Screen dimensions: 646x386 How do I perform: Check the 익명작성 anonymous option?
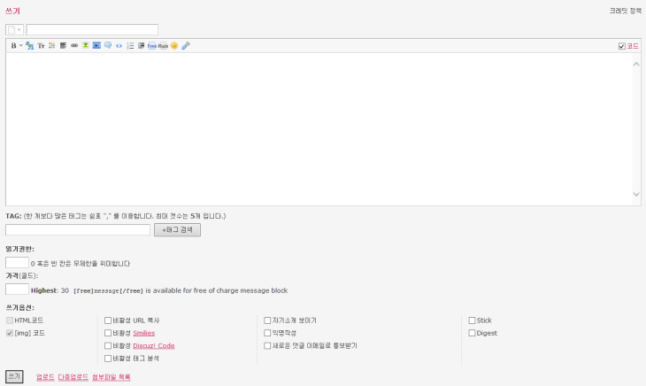tap(267, 333)
